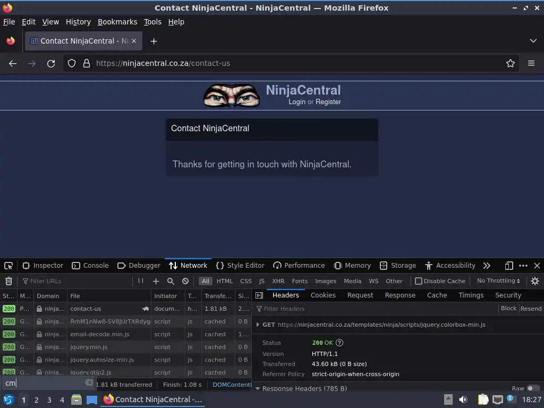Collapse the network details pane
Screen dimensions: 544x408
pos(259,295)
